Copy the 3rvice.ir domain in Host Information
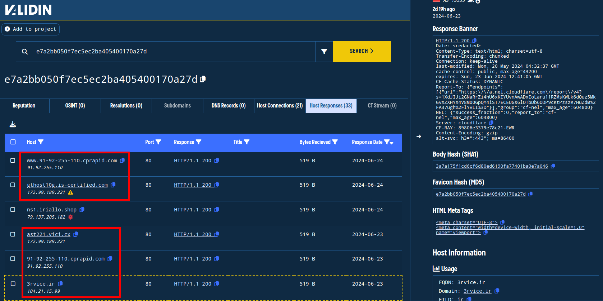Viewport: 603px width, 301px height. click(497, 291)
